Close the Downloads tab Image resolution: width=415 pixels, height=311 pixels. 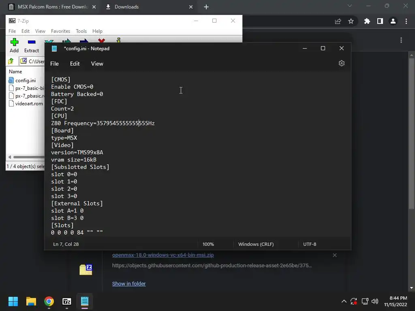click(x=191, y=7)
